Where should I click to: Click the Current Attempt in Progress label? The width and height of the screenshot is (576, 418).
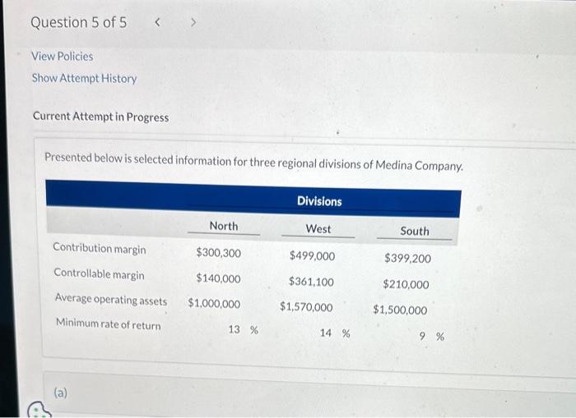(100, 117)
